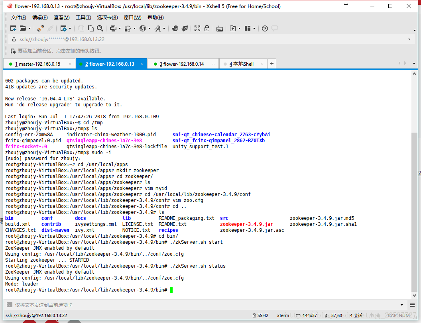This screenshot has width=421, height=323.
Task: Click the compose bar send-target icon
Action: pyautogui.click(x=10, y=305)
